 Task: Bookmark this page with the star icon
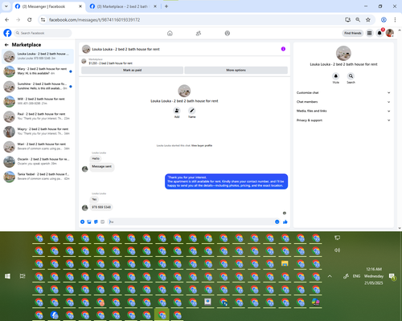pyautogui.click(x=368, y=20)
